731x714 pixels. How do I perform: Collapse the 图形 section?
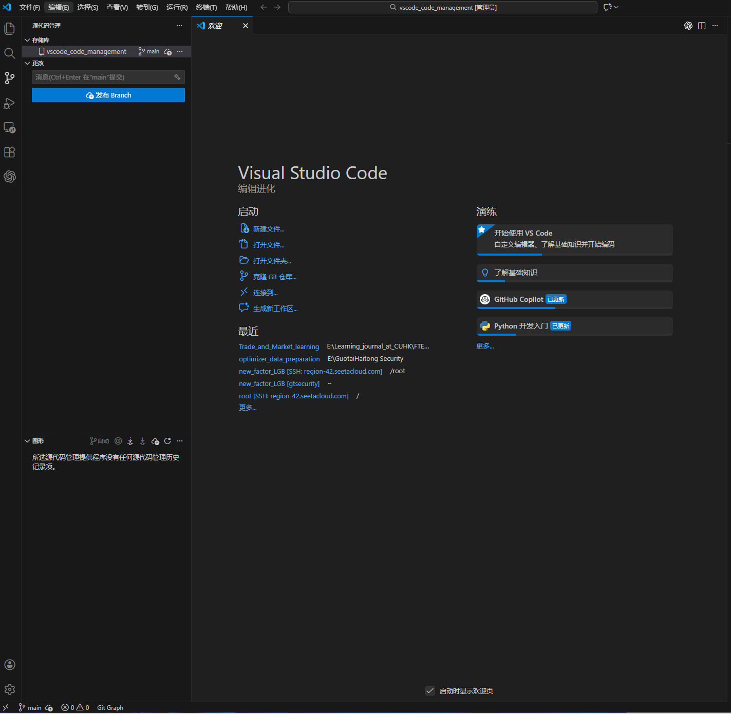pos(28,441)
